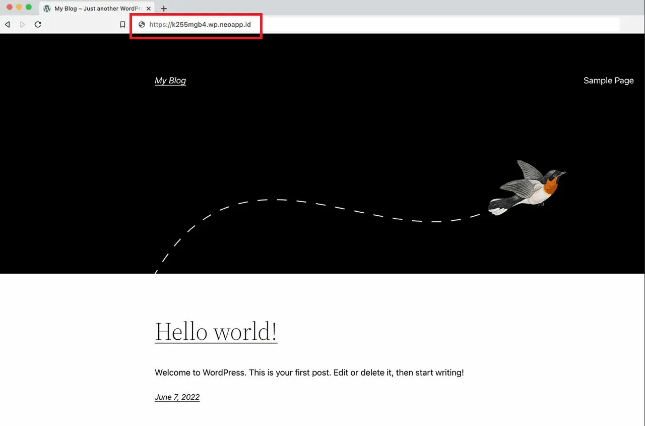Viewport: 645px width, 426px height.
Task: Open the My Blog site title link
Action: point(170,81)
